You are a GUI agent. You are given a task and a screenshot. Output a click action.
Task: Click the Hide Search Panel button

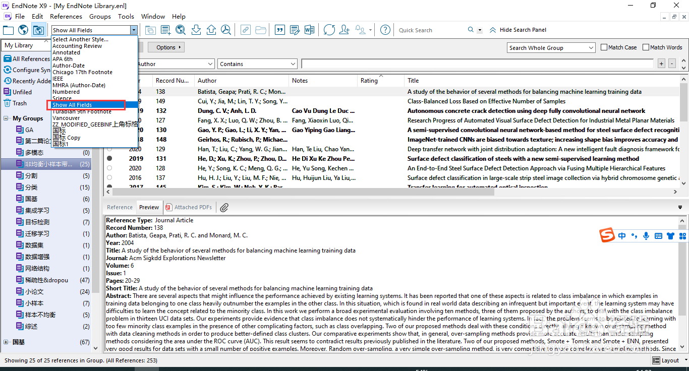tap(518, 30)
